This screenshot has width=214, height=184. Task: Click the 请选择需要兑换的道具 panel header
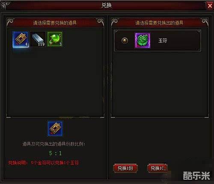click(55, 23)
